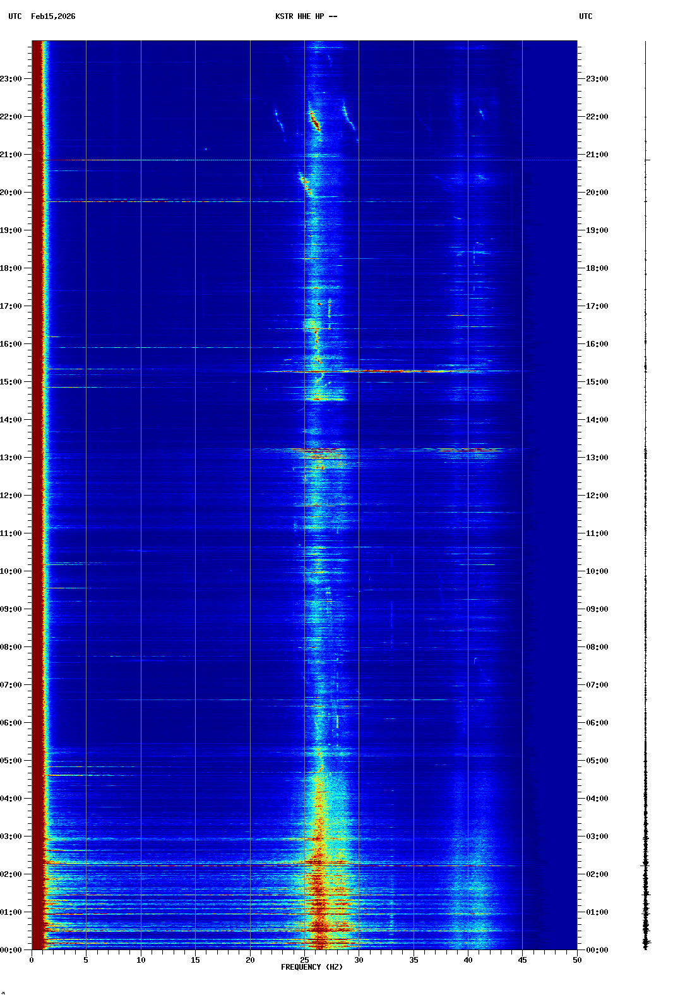Click the 21:00 time label on right axis
The height and width of the screenshot is (1000, 673).
click(597, 155)
